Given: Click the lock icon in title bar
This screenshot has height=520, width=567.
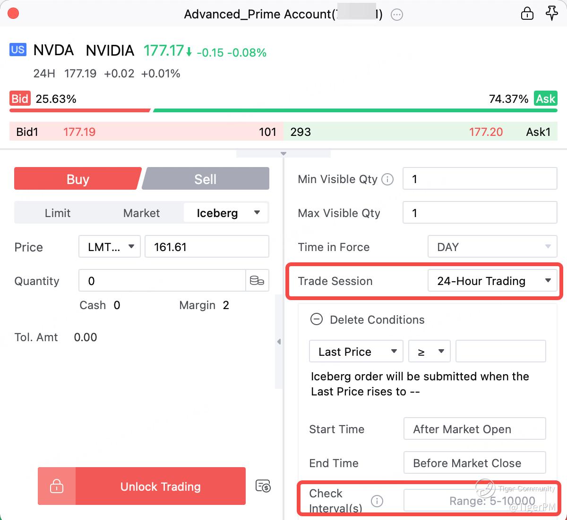Looking at the screenshot, I should pos(527,13).
